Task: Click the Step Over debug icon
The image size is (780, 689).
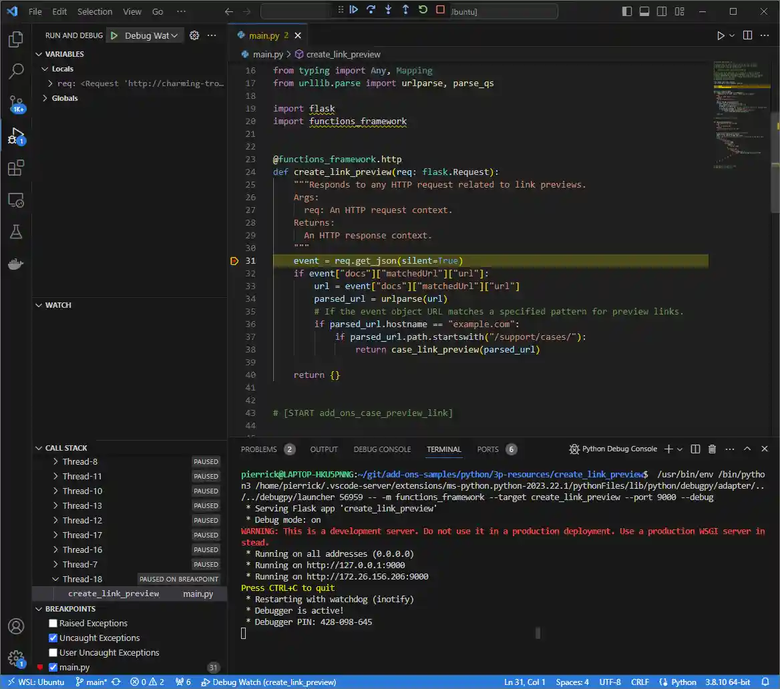Action: click(x=371, y=9)
